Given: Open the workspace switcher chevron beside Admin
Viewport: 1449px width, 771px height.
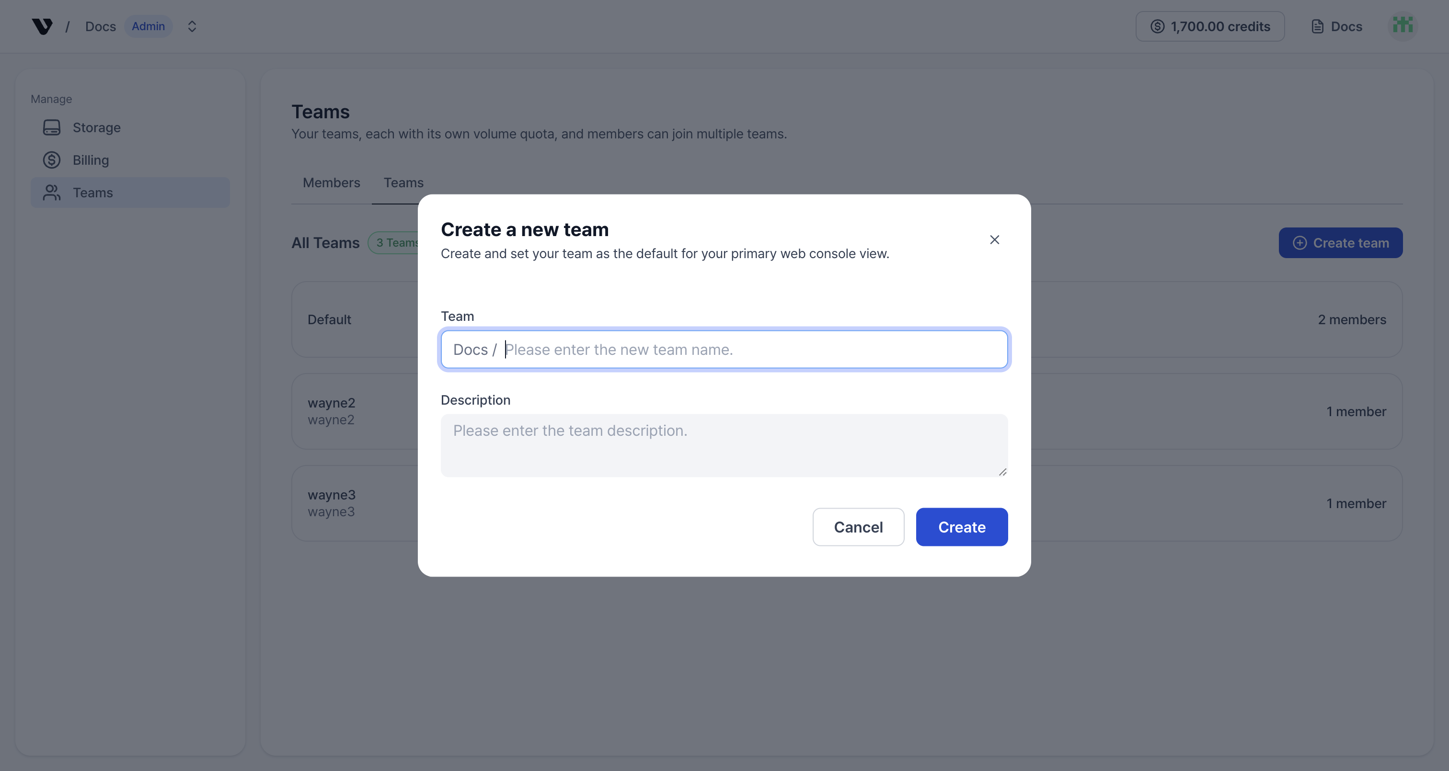Looking at the screenshot, I should [x=192, y=26].
